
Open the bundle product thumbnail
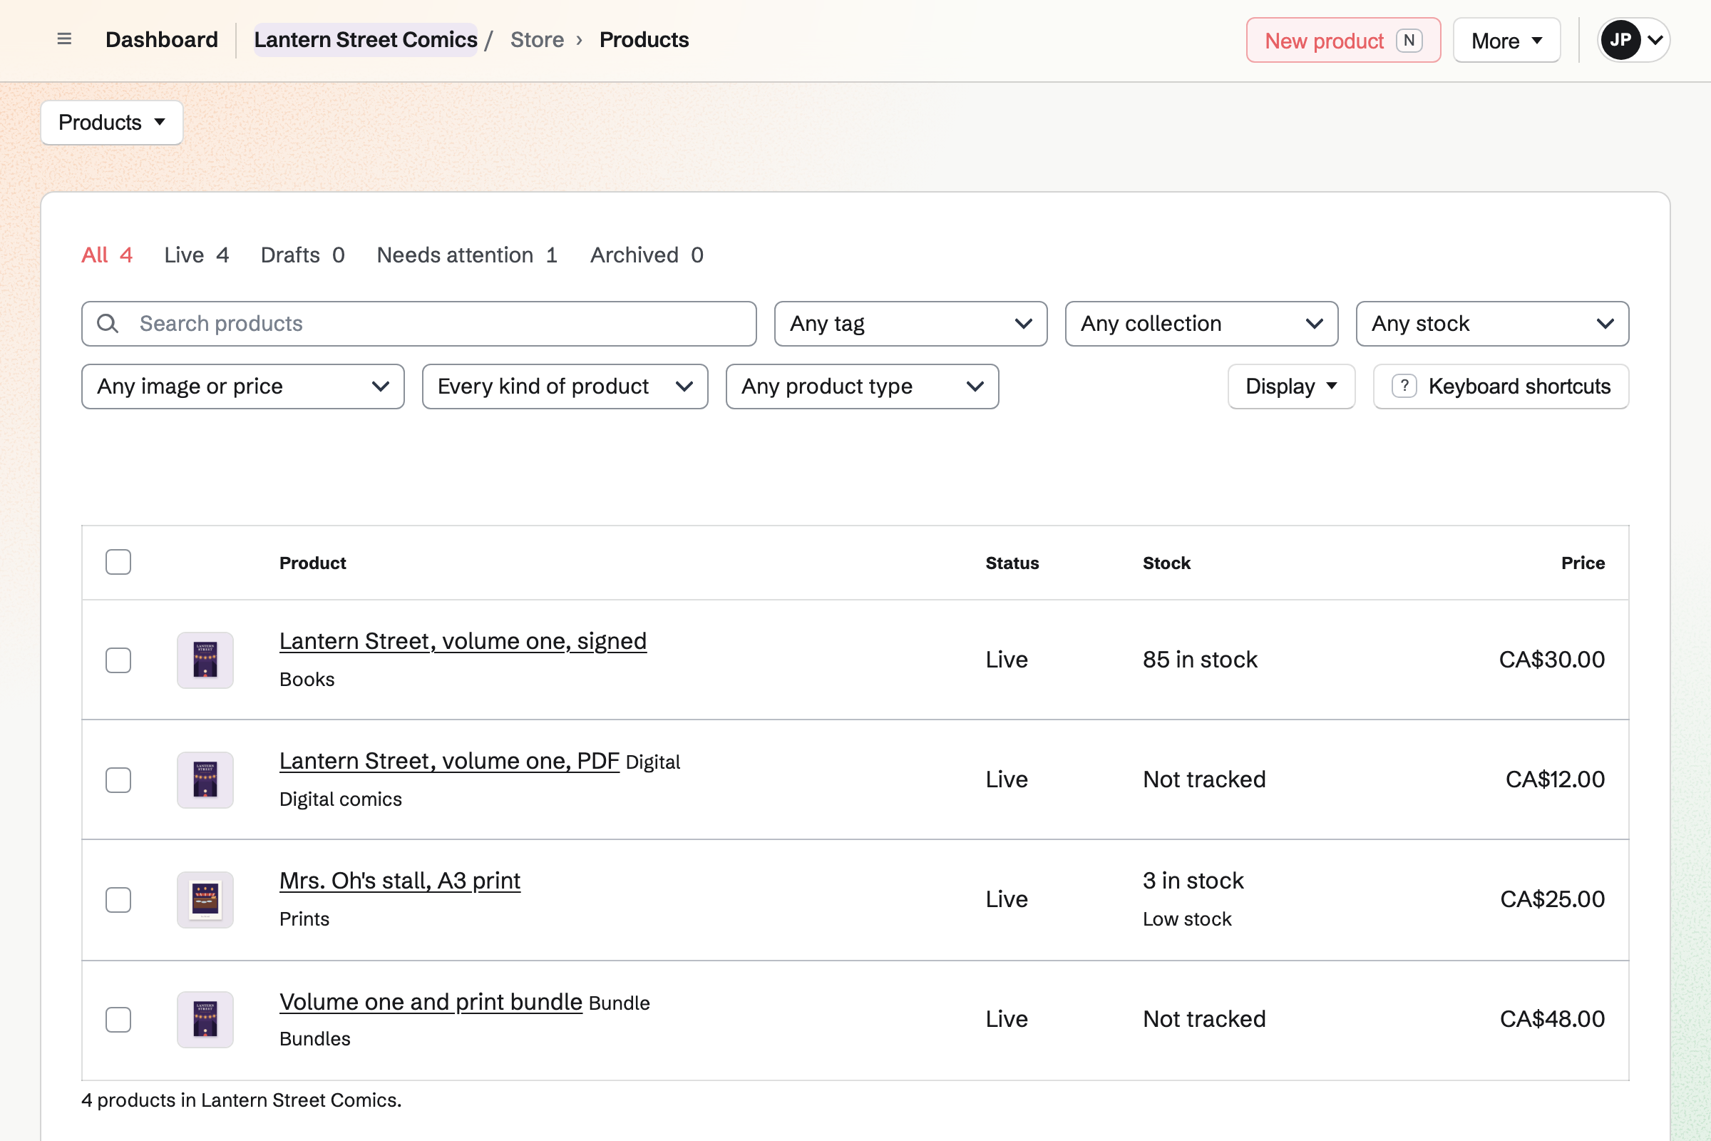[205, 1020]
